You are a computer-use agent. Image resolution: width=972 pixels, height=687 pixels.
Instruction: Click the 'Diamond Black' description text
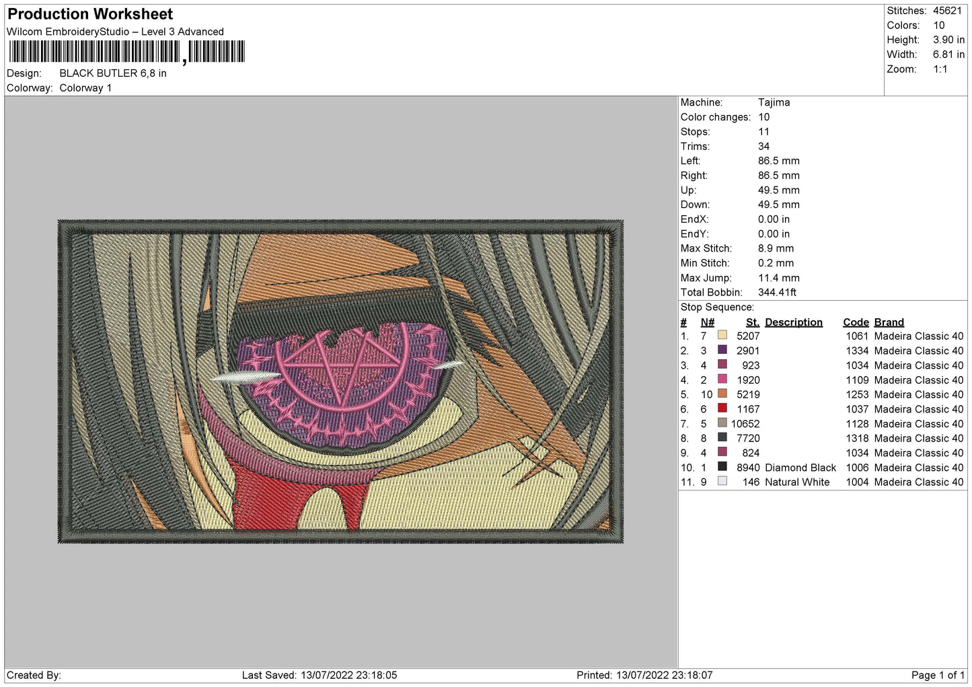[x=800, y=468]
